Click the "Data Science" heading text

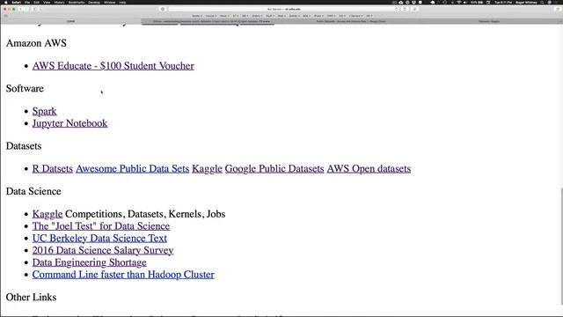point(33,191)
